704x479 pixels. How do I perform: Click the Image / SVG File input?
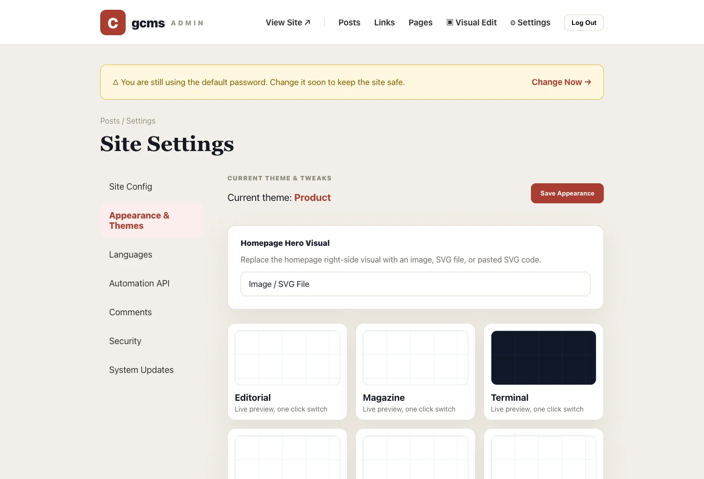(416, 284)
